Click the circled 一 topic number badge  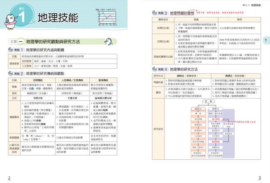coord(21,42)
